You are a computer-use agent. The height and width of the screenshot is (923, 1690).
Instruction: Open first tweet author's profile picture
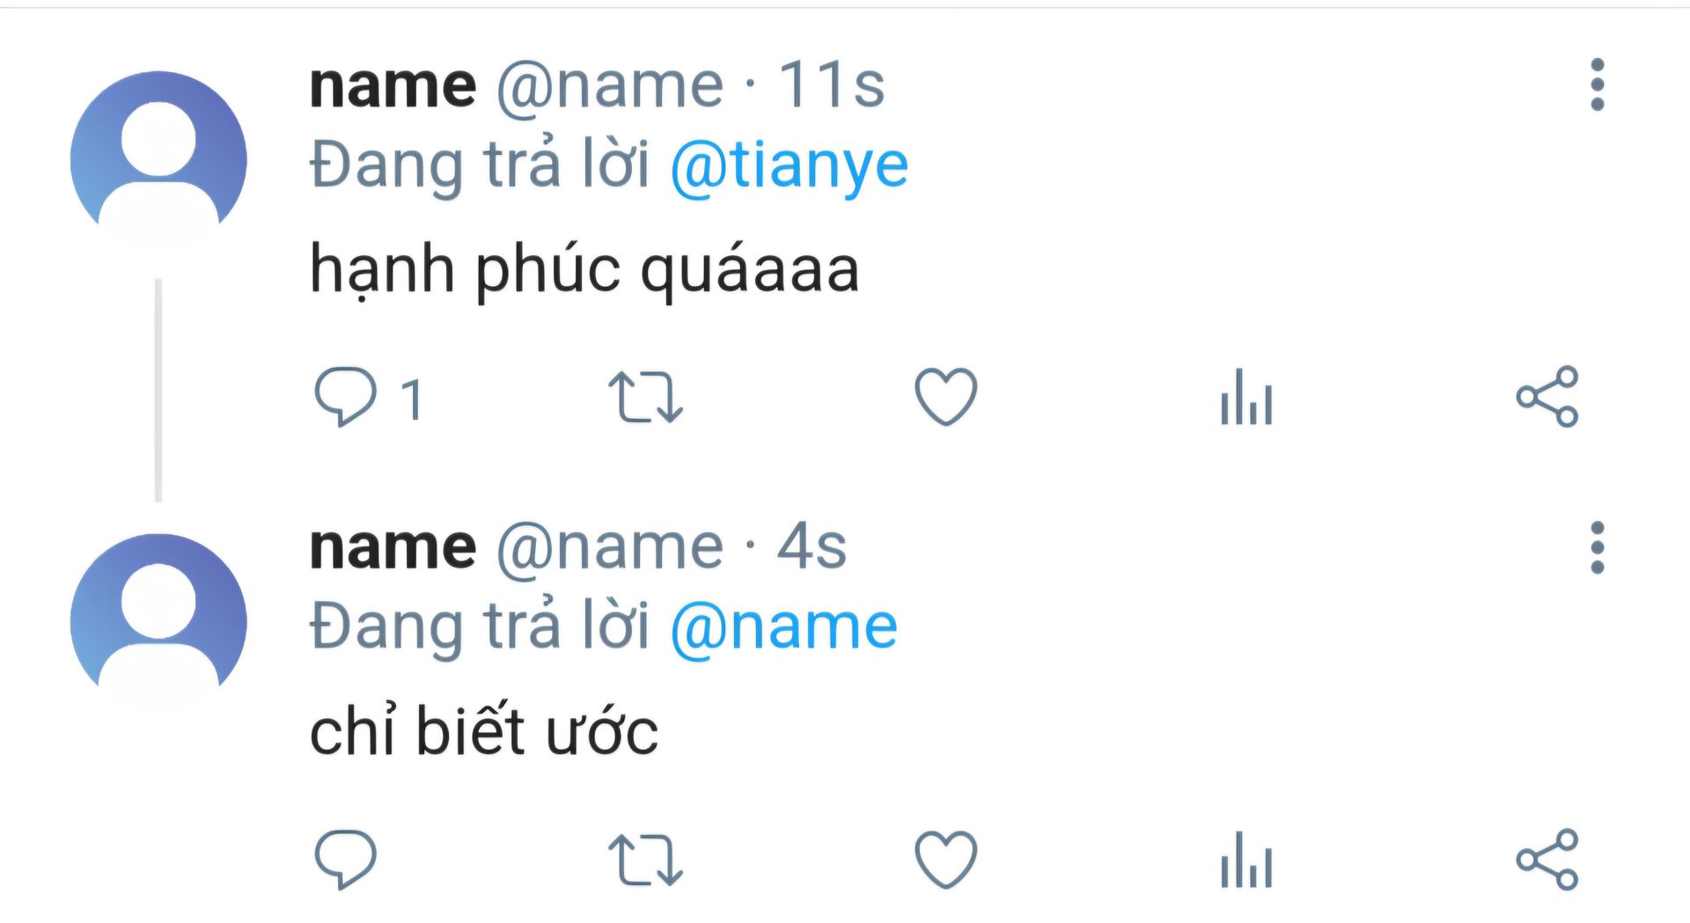click(x=158, y=159)
